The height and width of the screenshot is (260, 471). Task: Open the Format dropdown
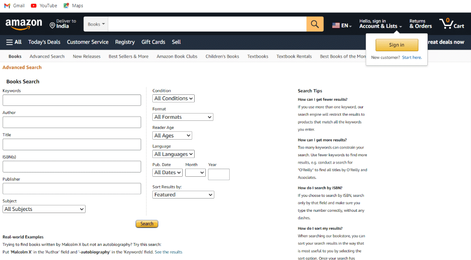[x=183, y=117]
